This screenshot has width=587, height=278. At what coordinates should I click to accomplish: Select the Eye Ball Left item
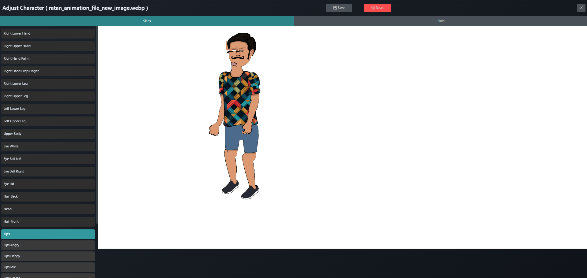[x=48, y=159]
